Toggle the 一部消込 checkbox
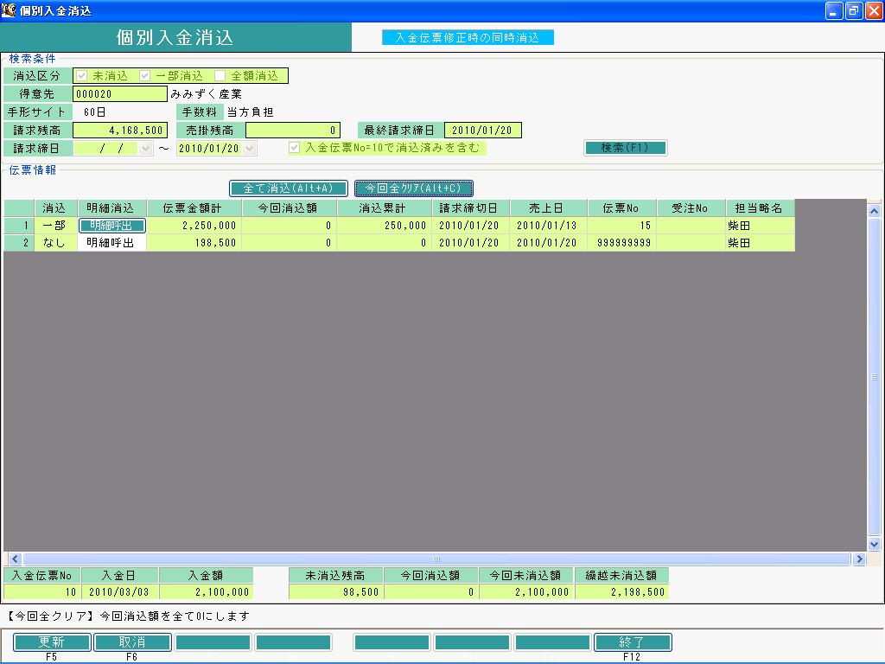This screenshot has width=885, height=664. pos(145,76)
